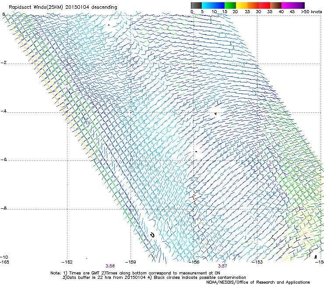This screenshot has height=285, width=324.
Task: Click the longitude label '-153'
Action: tap(257, 262)
